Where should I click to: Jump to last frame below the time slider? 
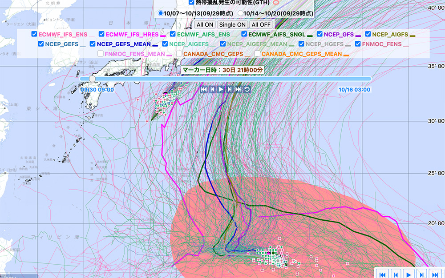[239, 89]
